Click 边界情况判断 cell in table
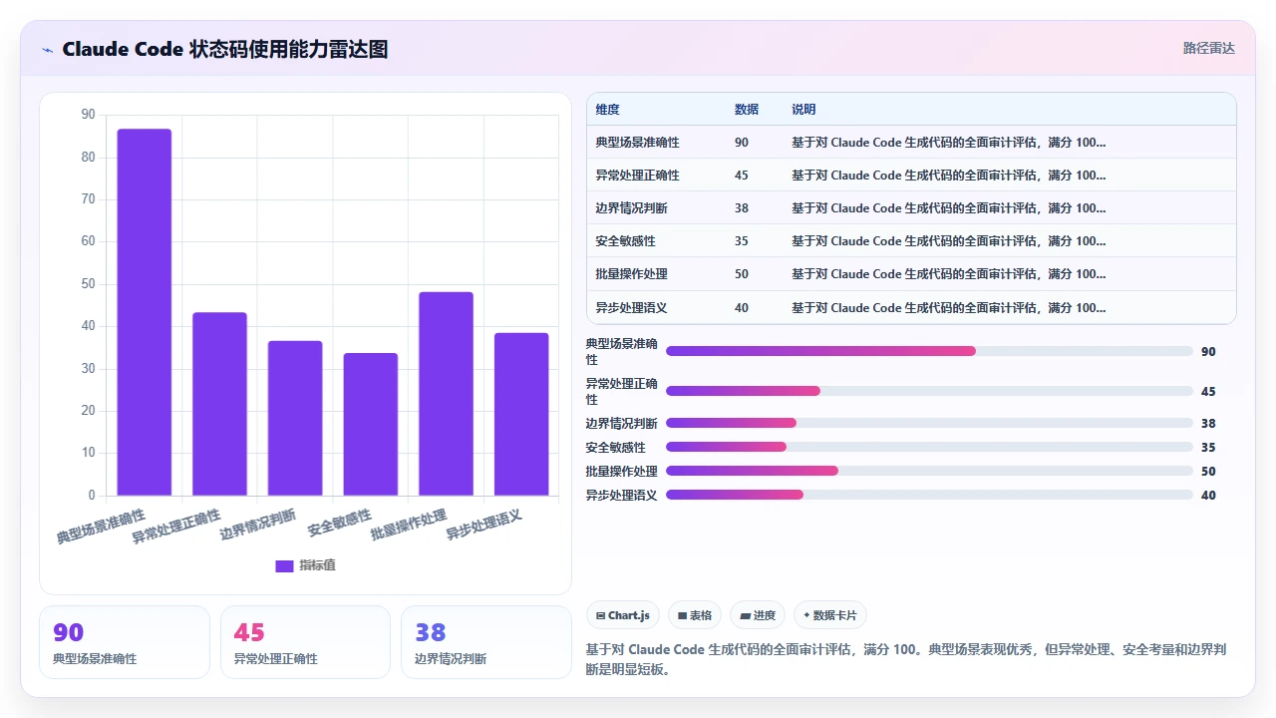The height and width of the screenshot is (718, 1276). tap(631, 208)
